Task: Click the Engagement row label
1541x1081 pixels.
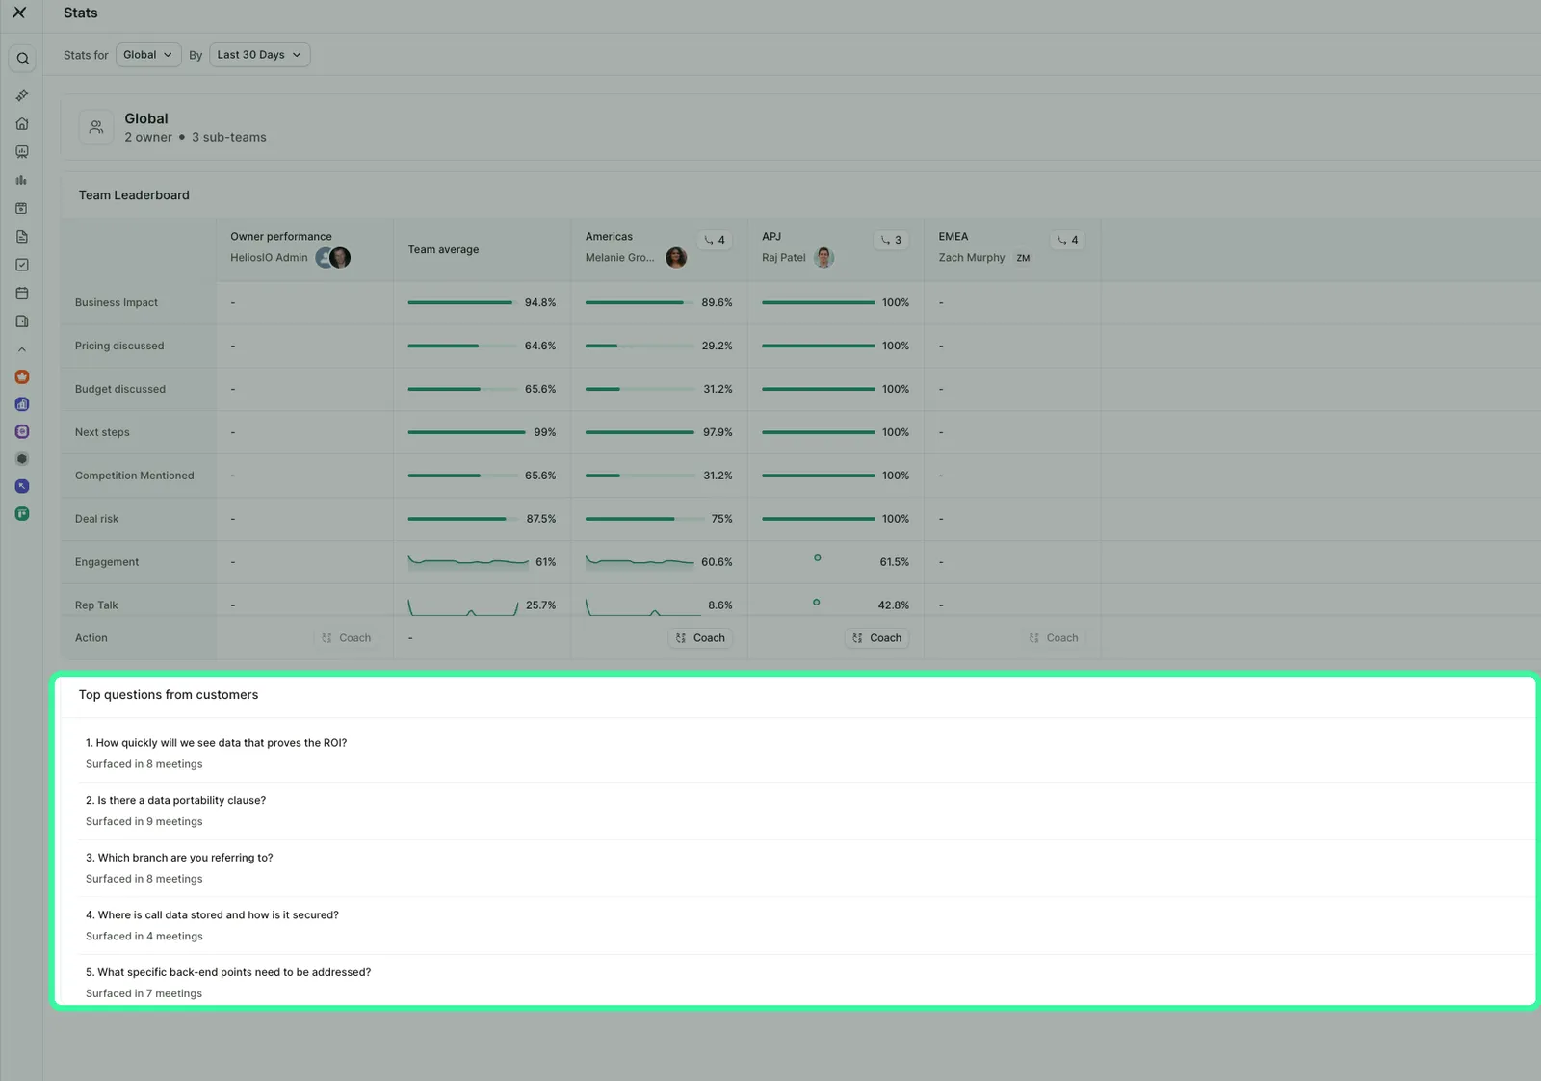Action: pos(107,563)
